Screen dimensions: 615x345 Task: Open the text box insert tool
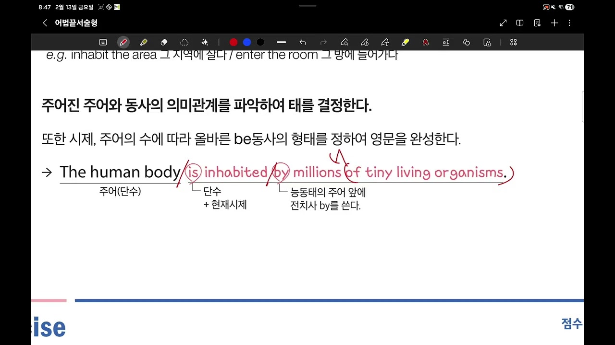446,42
